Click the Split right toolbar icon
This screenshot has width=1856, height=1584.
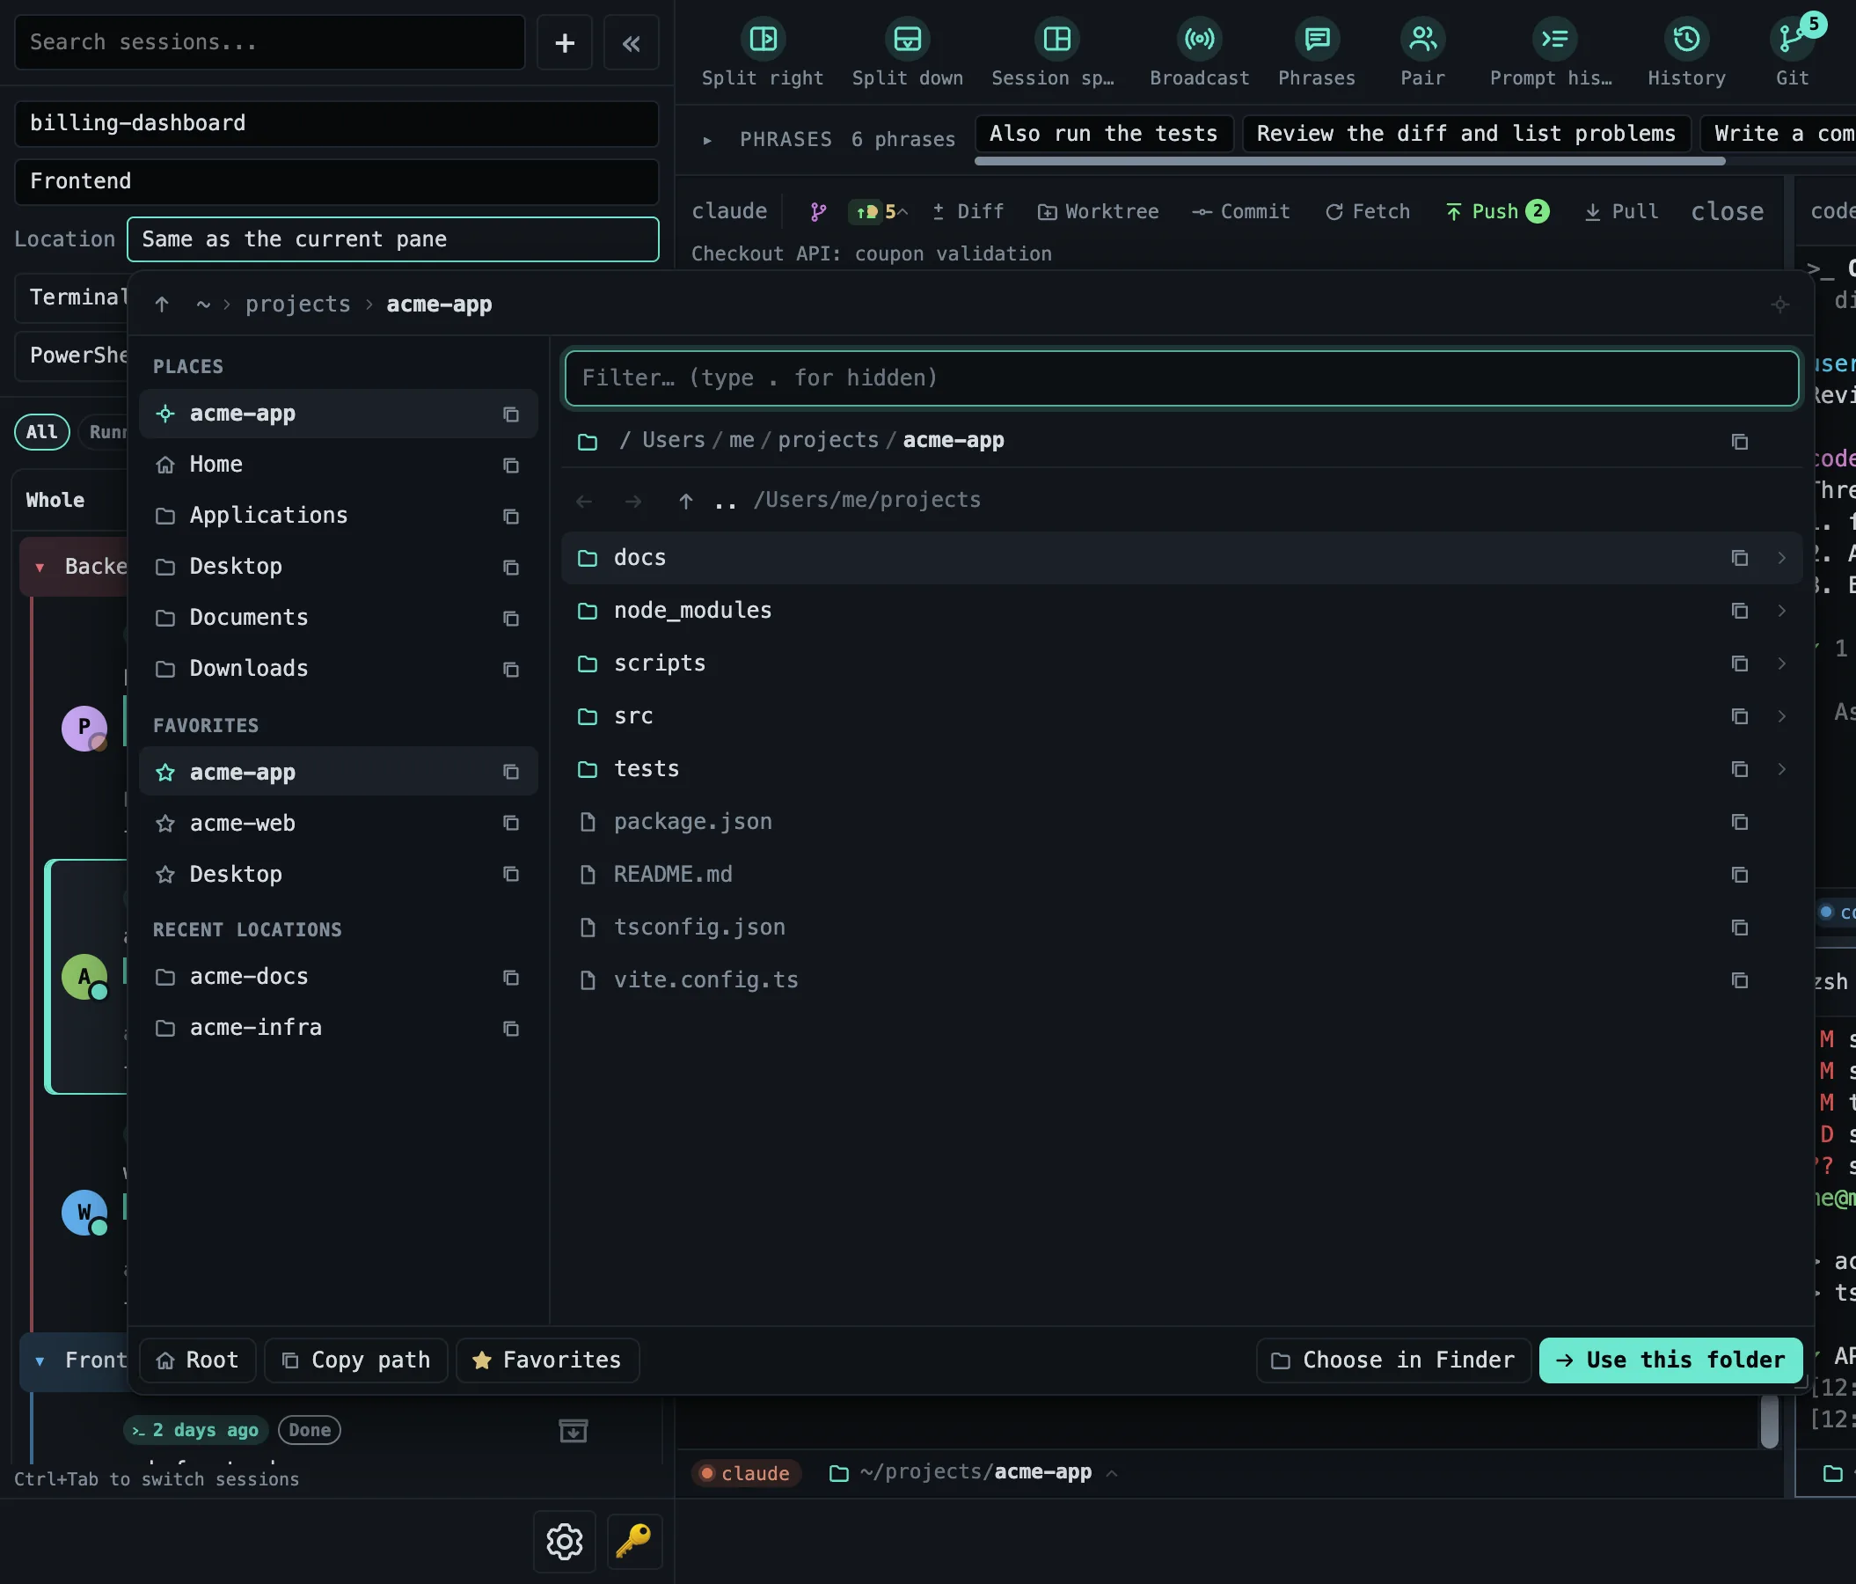coord(763,39)
